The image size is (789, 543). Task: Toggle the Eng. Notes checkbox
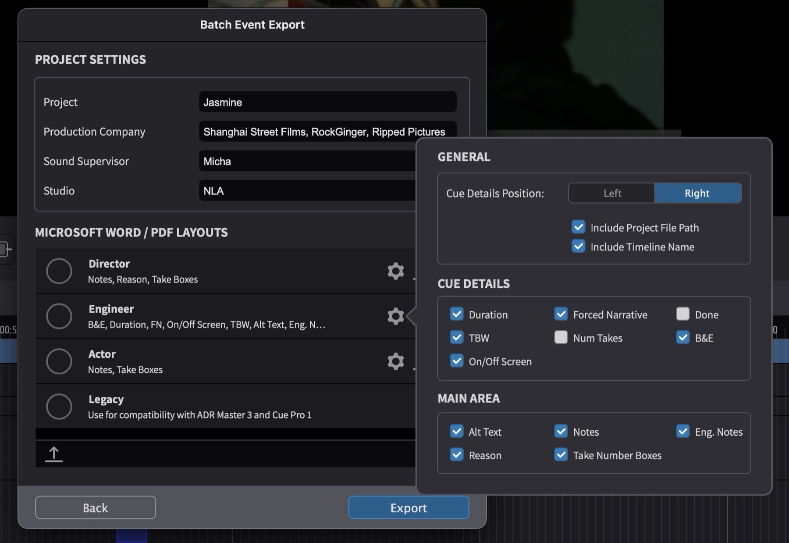tap(683, 431)
